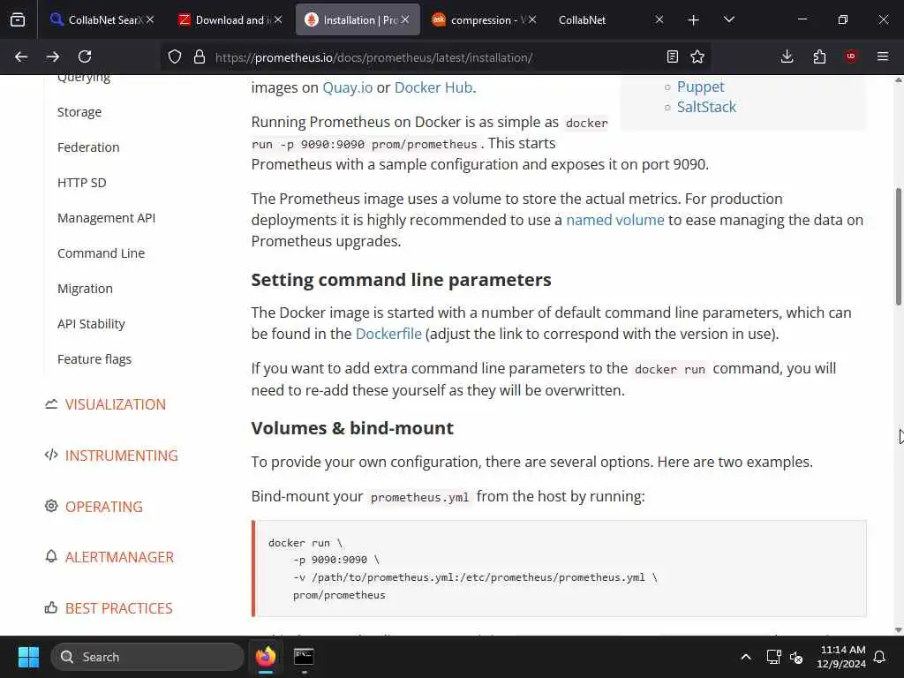
Task: Select the Installation Prometheus tab
Action: (x=357, y=19)
